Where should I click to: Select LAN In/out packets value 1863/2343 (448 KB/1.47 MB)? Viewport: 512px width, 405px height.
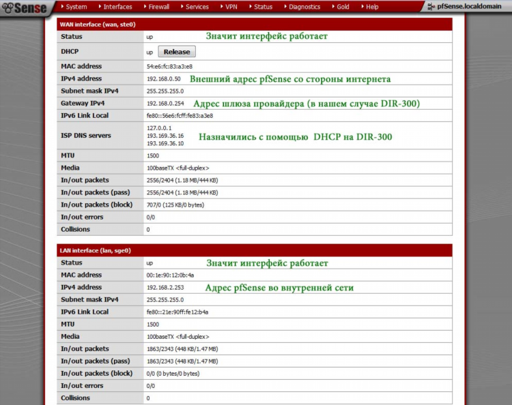pos(182,349)
